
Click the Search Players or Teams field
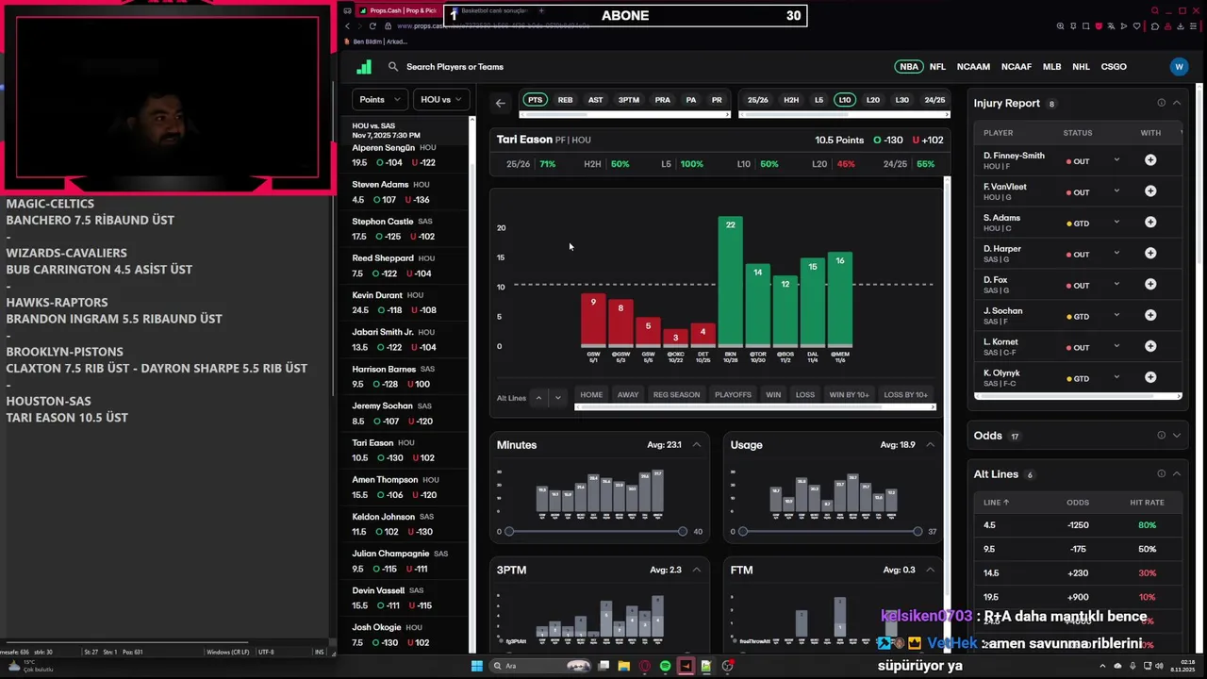pos(455,67)
